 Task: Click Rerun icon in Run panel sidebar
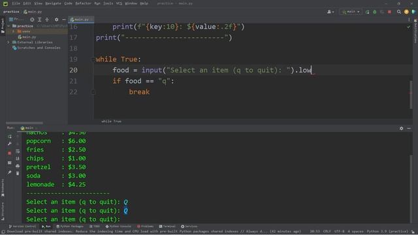10,136
